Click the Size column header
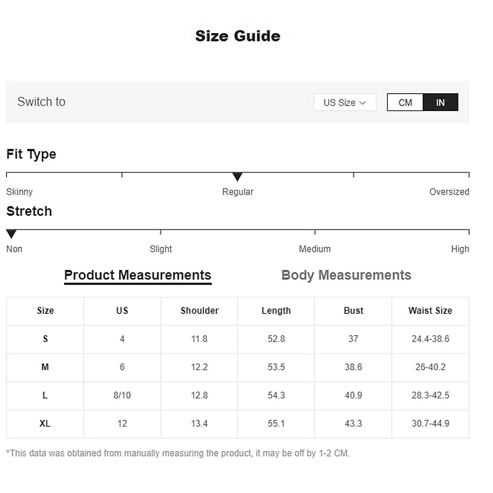This screenshot has height=493, width=493. [45, 311]
